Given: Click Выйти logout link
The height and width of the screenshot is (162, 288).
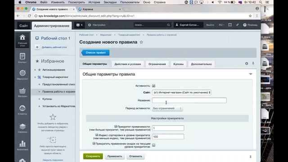Looking at the screenshot, I should [x=210, y=25].
